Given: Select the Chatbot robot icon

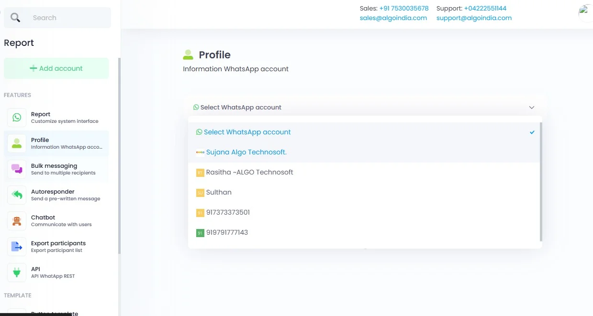Looking at the screenshot, I should tap(17, 221).
